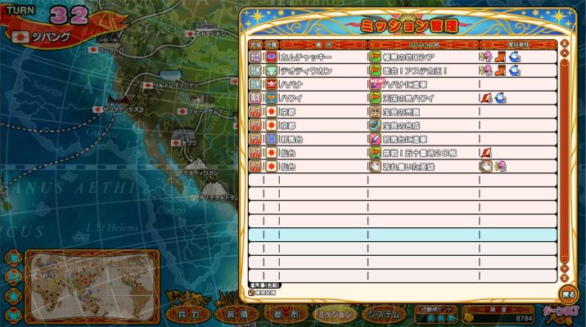Click the 行動ポイント action points indicator

[x=436, y=315]
